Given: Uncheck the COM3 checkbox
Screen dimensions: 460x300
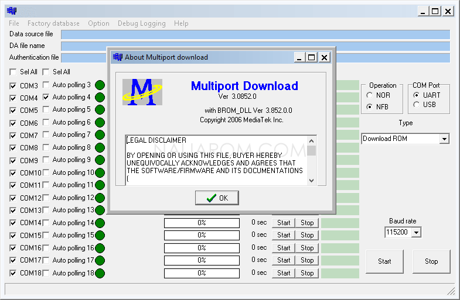Looking at the screenshot, I should click(13, 86).
